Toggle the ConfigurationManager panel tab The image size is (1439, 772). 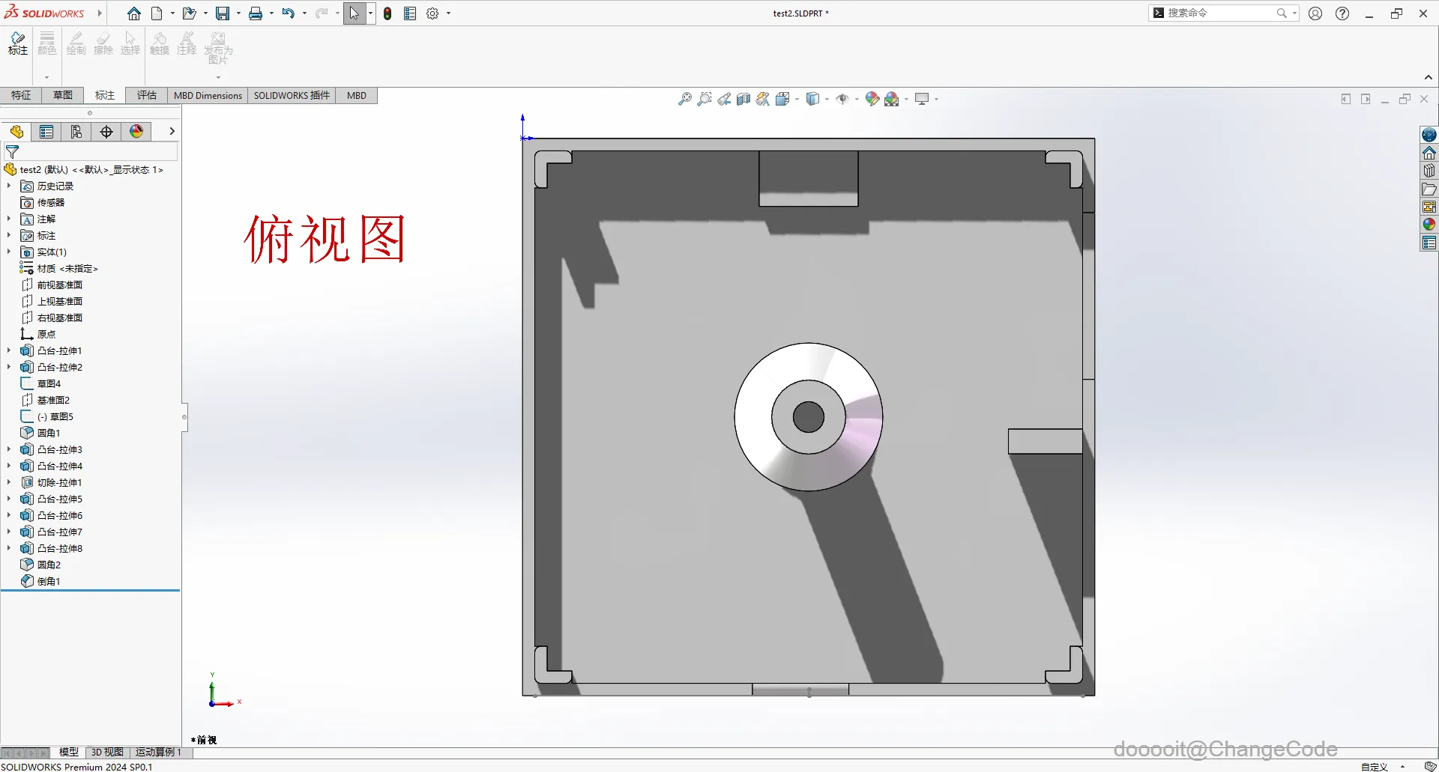pos(76,132)
